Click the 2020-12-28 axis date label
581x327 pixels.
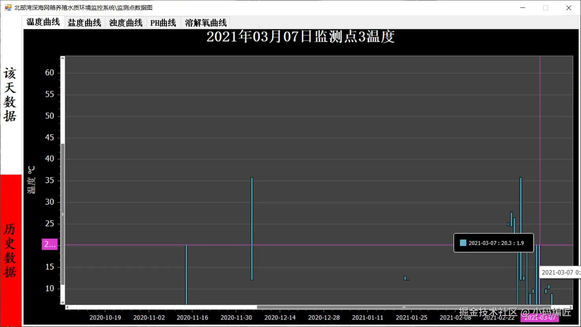point(324,318)
